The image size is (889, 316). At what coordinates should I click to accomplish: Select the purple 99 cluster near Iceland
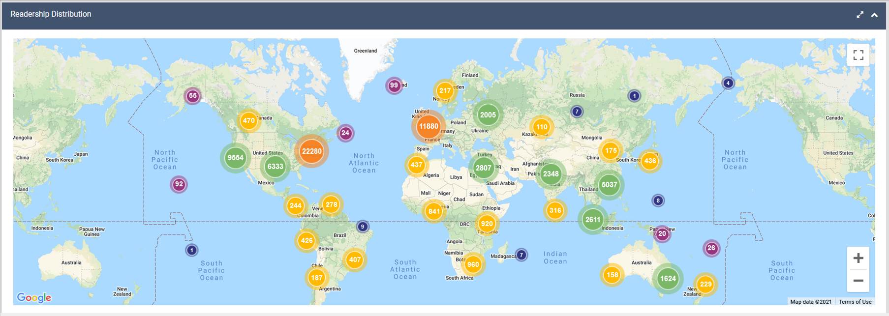(394, 85)
